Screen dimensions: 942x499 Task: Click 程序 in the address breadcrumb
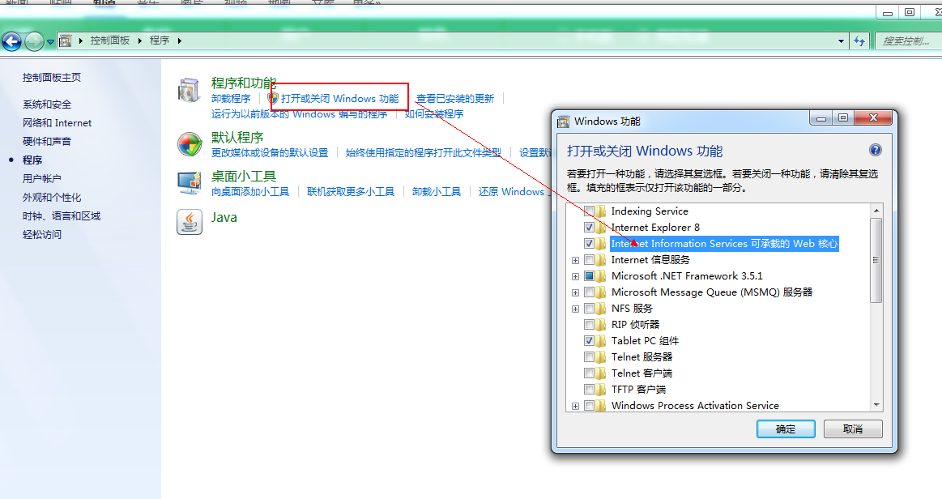click(x=160, y=41)
